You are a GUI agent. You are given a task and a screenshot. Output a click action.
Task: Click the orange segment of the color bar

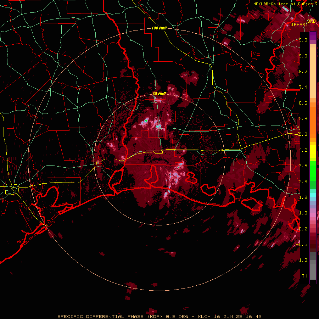tap(313, 120)
